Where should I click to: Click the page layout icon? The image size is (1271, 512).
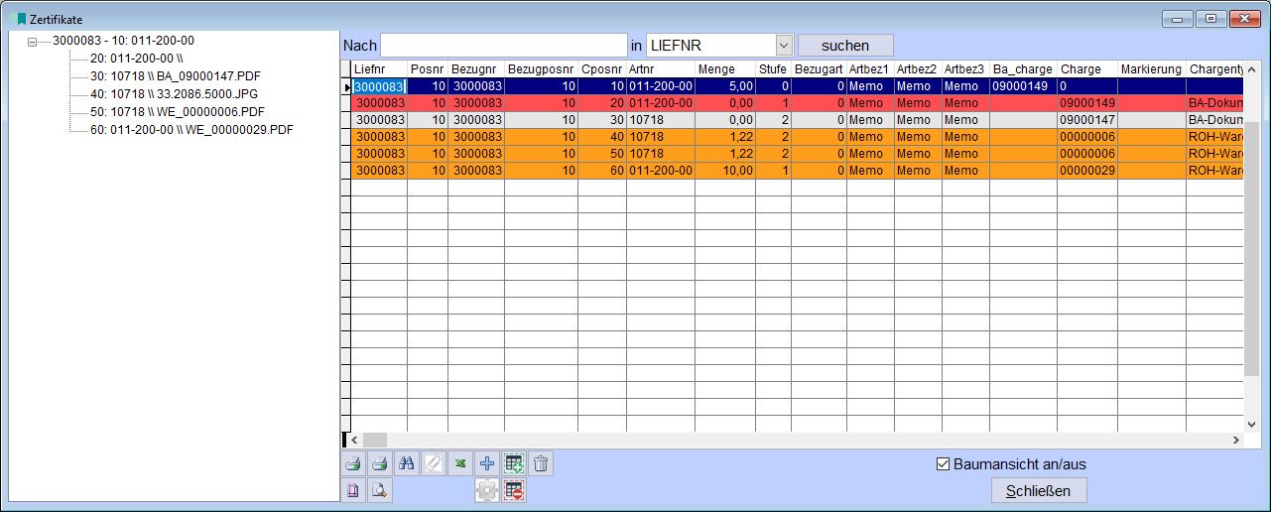click(x=352, y=490)
